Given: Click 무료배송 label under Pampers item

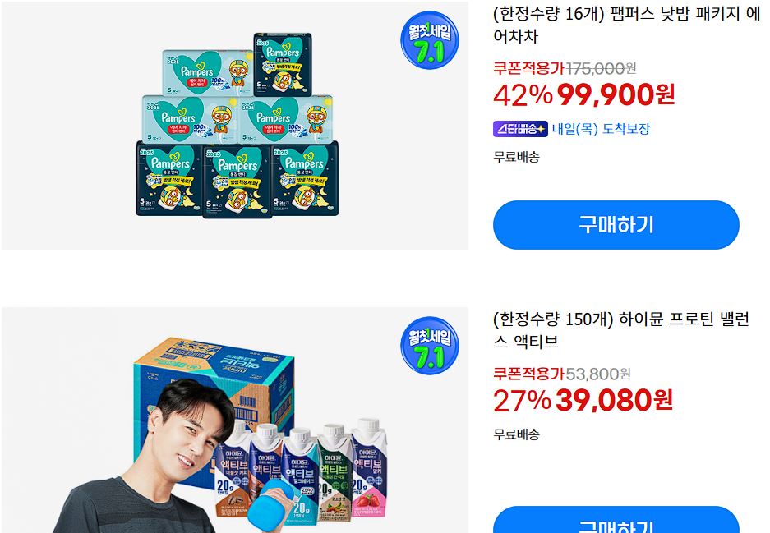Looking at the screenshot, I should 516,157.
